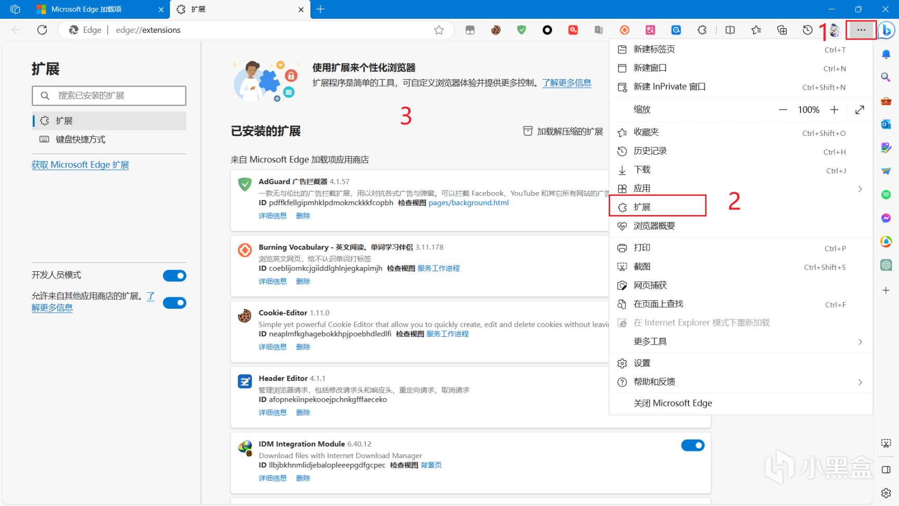Open 获取 Microsoft Edge 扩展 link
The width and height of the screenshot is (899, 506).
tap(80, 165)
